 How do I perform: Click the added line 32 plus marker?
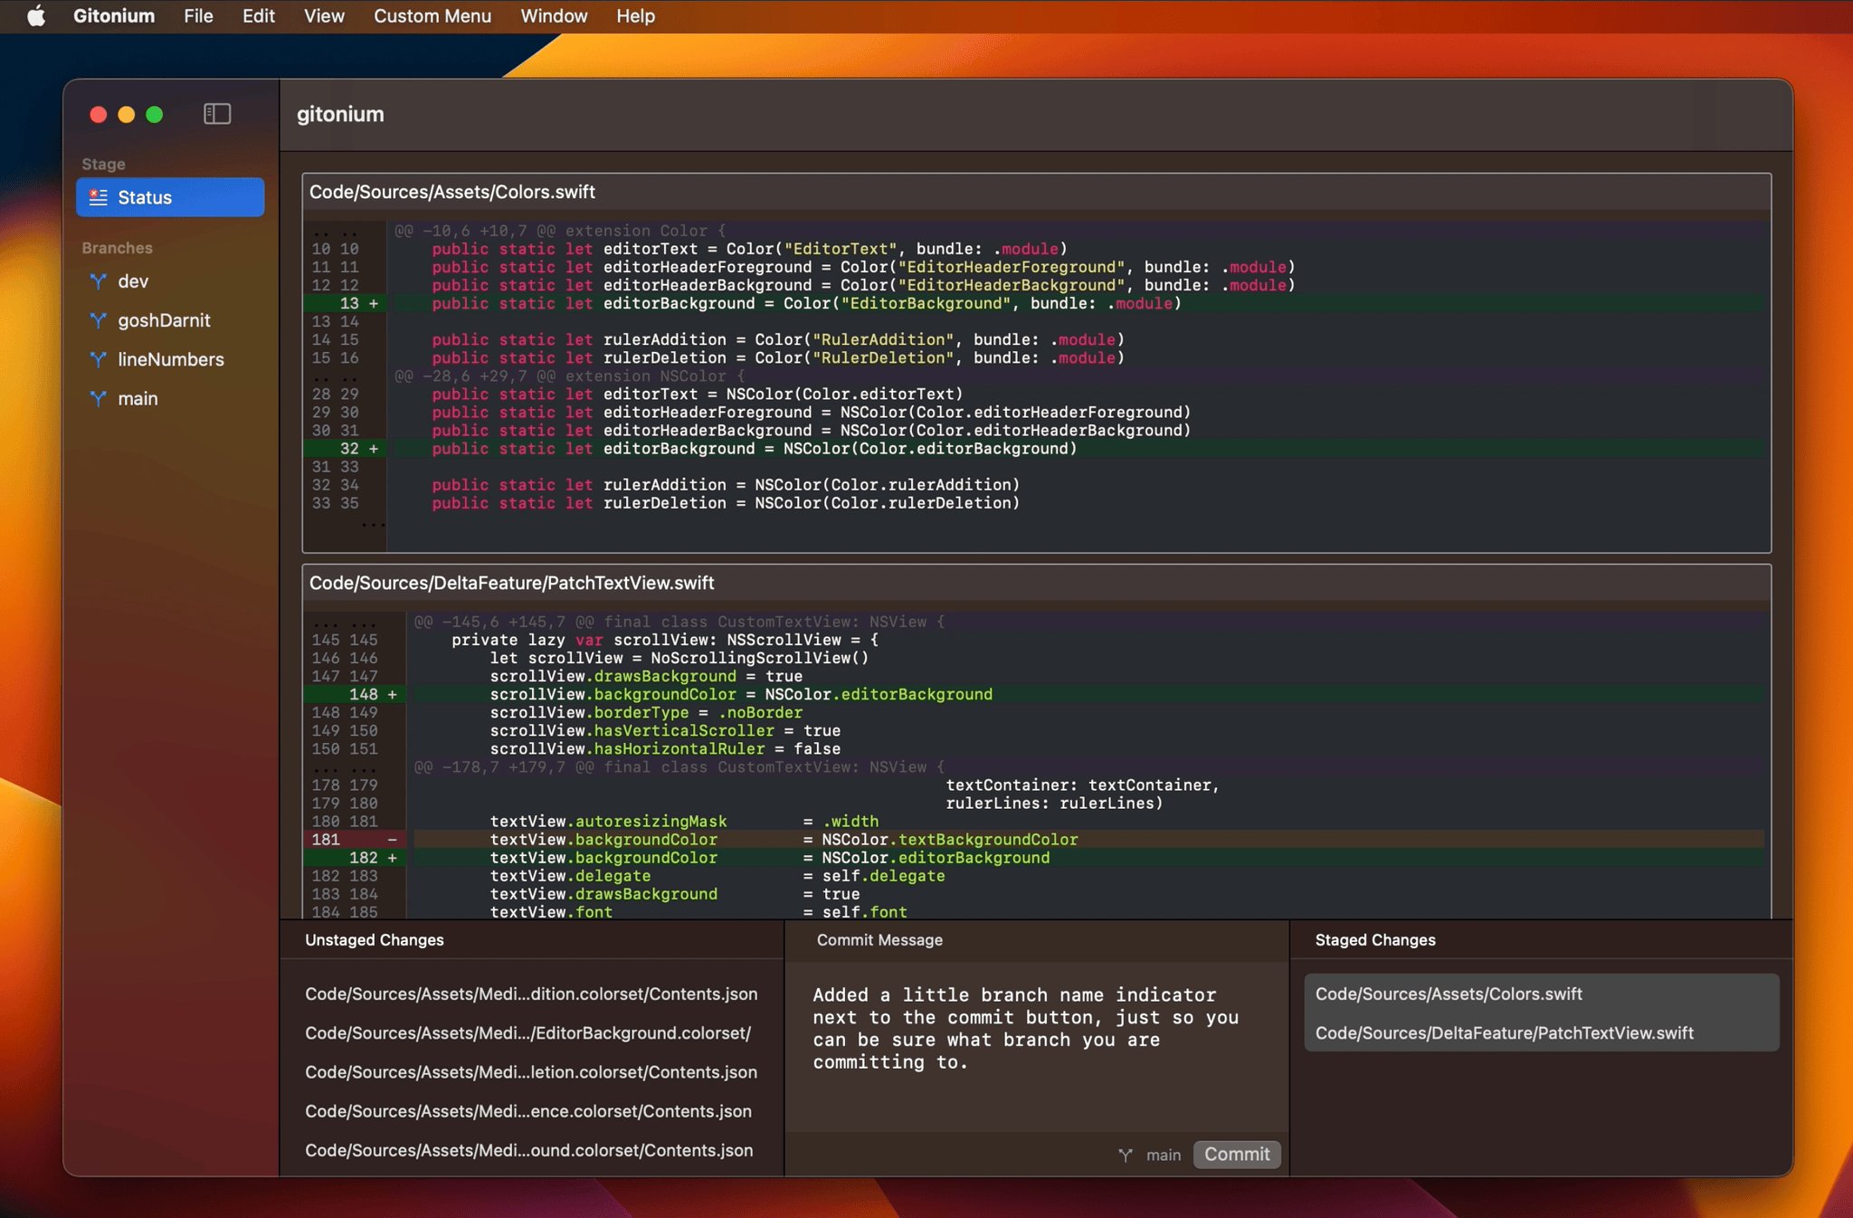point(373,448)
